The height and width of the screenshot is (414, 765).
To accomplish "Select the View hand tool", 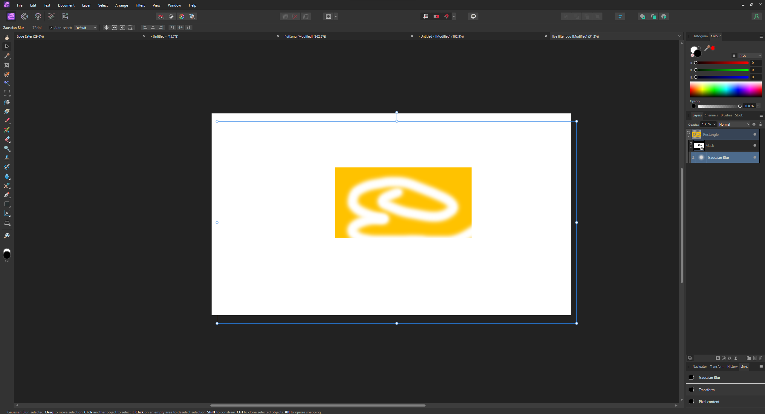I will coord(7,37).
